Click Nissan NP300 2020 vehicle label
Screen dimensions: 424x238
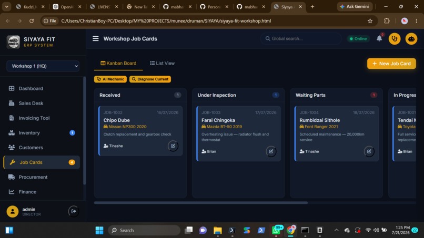pos(125,127)
